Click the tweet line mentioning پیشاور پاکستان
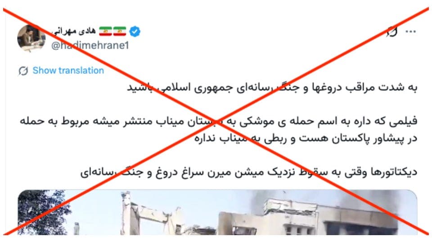Screen dimensions: 432x241 306,138
